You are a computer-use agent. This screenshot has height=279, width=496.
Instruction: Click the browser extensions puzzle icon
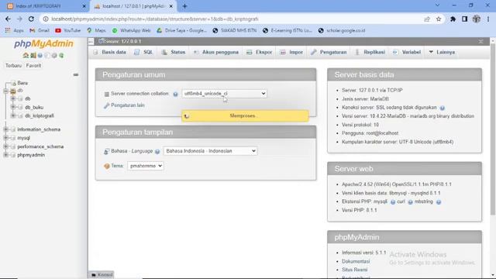click(x=453, y=19)
